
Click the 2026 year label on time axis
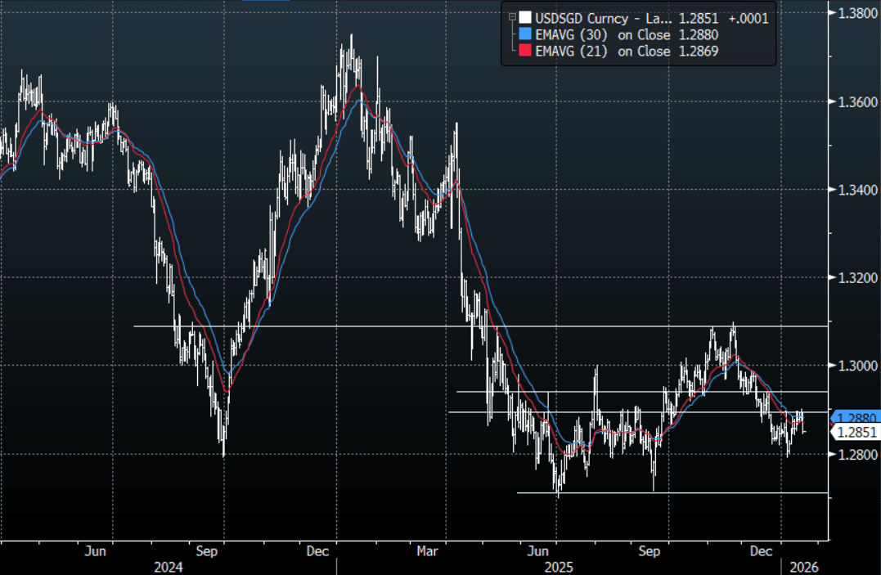803,567
